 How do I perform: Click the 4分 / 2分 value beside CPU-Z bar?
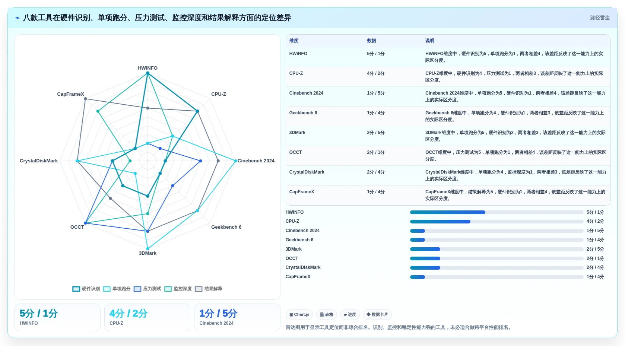[x=595, y=222]
